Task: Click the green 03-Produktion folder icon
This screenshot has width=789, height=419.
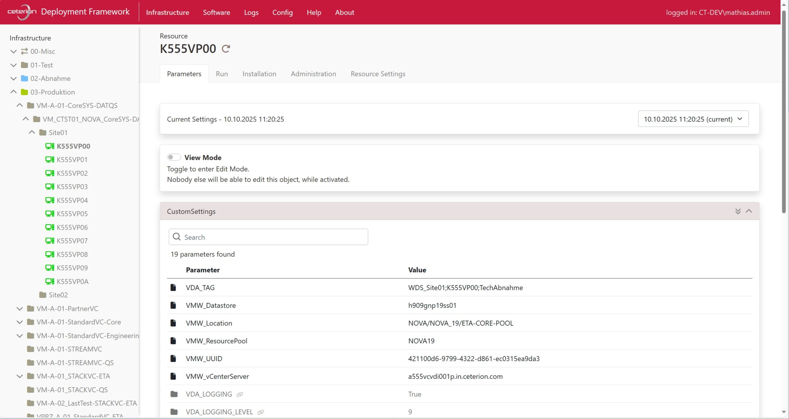Action: click(x=24, y=92)
